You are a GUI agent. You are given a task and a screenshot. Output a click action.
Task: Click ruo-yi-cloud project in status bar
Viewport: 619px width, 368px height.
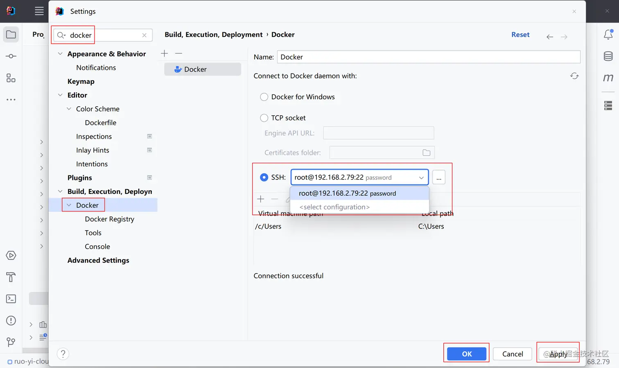tap(28, 361)
